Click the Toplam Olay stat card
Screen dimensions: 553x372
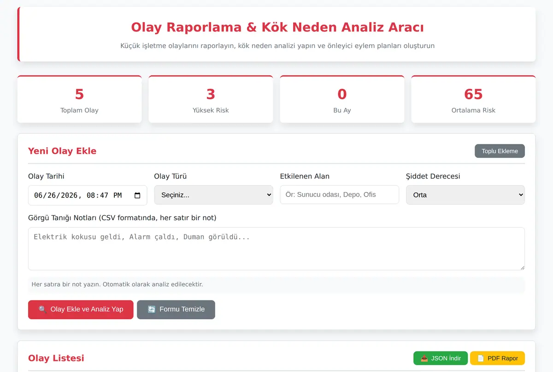click(x=79, y=99)
